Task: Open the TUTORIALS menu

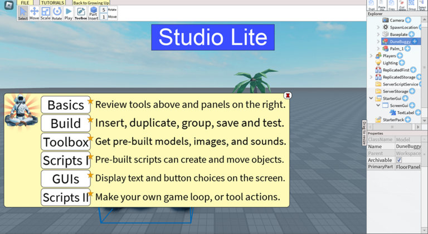Action: coord(52,3)
